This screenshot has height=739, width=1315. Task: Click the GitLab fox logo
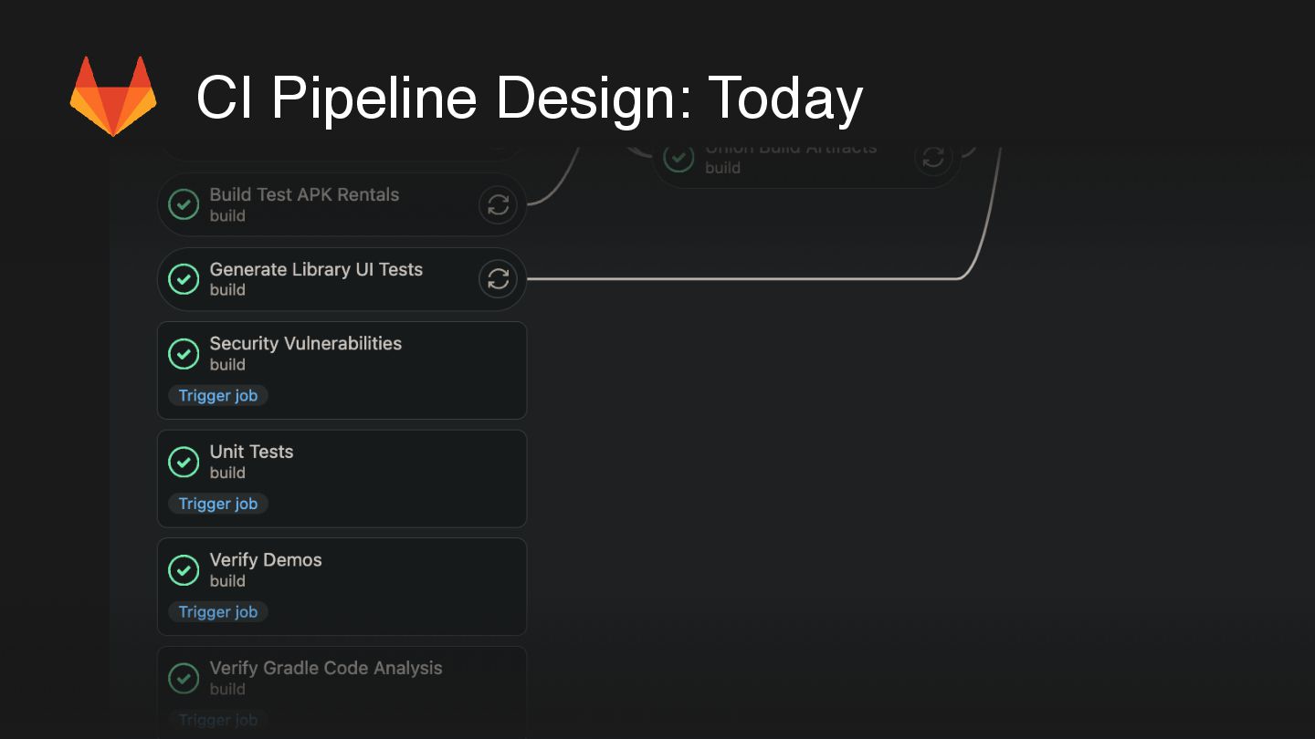(x=113, y=96)
